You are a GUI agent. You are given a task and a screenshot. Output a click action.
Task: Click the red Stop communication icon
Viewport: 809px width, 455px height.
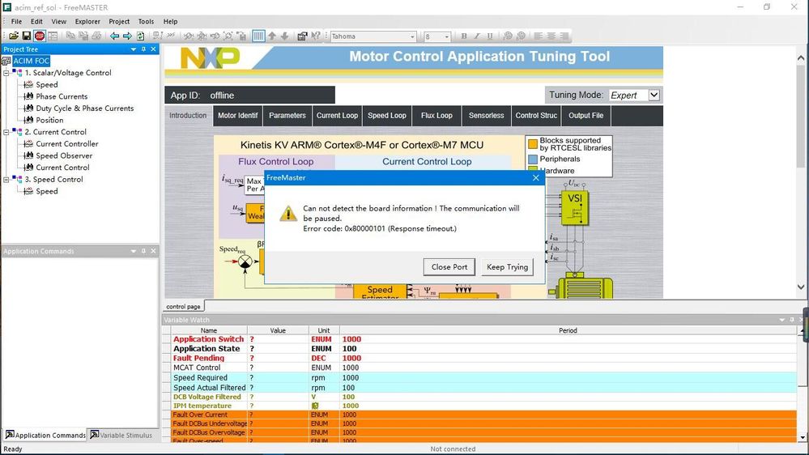[x=39, y=36]
